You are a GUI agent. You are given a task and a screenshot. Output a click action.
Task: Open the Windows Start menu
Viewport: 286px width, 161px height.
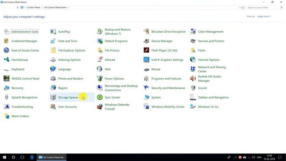pos(4,157)
